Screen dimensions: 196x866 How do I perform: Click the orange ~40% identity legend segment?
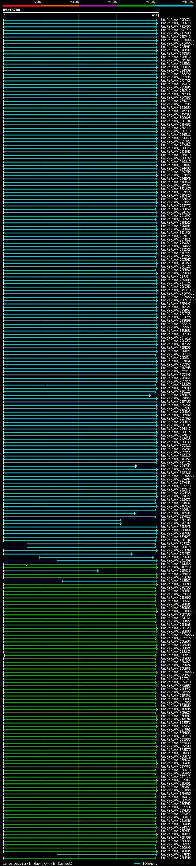[60, 6]
